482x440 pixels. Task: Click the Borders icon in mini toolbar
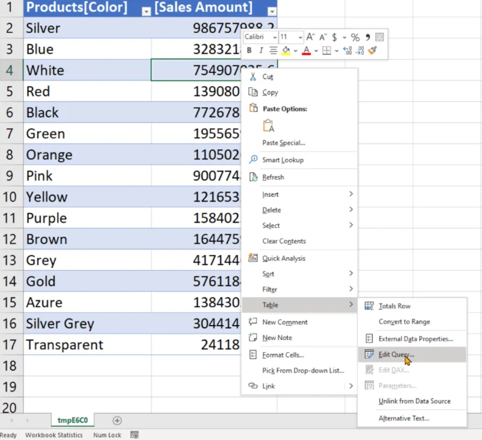point(327,51)
